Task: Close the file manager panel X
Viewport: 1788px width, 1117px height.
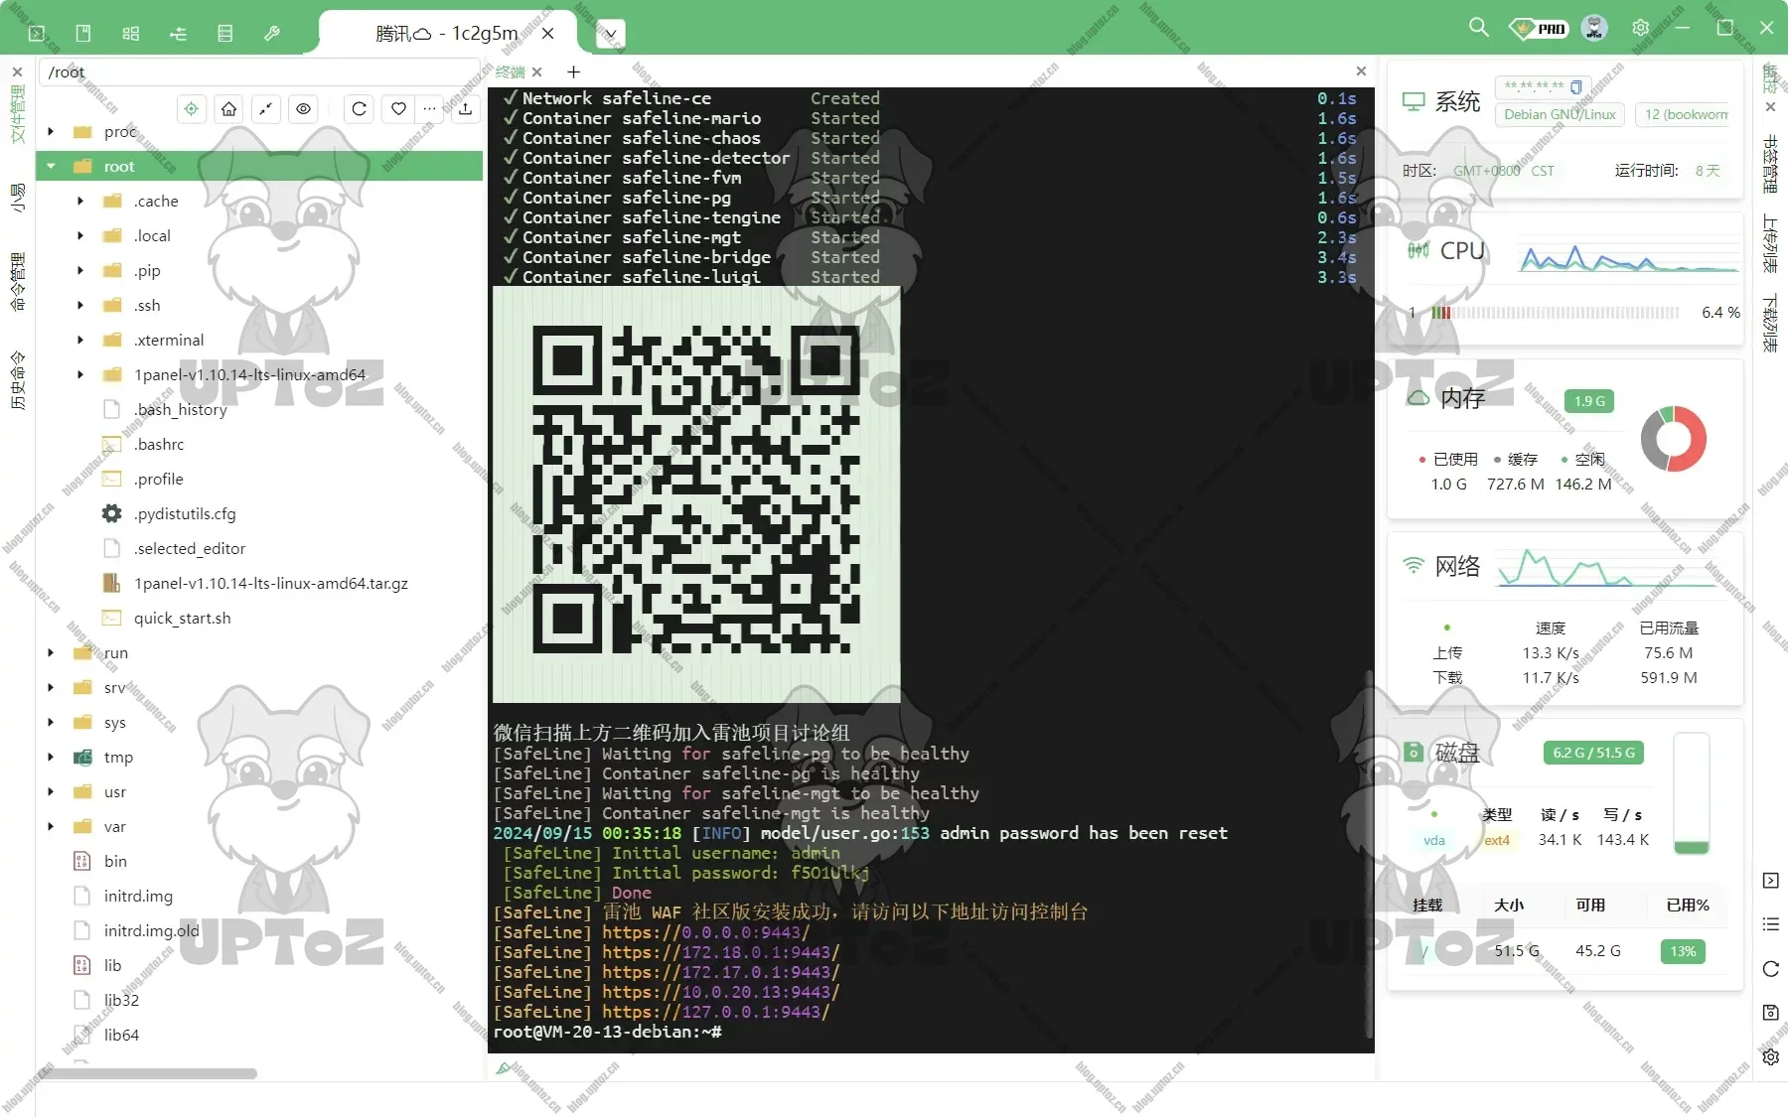Action: point(17,71)
